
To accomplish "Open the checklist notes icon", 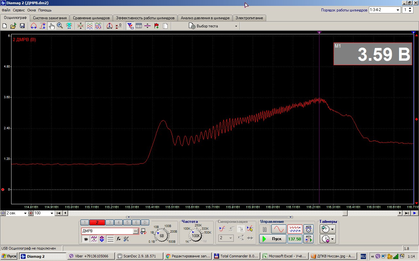I will [x=165, y=26].
